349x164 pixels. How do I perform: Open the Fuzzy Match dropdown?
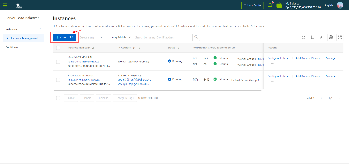(x=121, y=37)
